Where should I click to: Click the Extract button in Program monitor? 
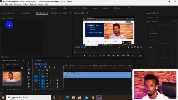128,56
